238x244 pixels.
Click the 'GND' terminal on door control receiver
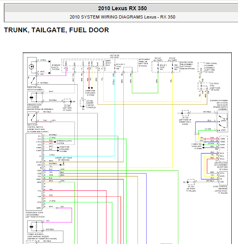tap(222, 182)
